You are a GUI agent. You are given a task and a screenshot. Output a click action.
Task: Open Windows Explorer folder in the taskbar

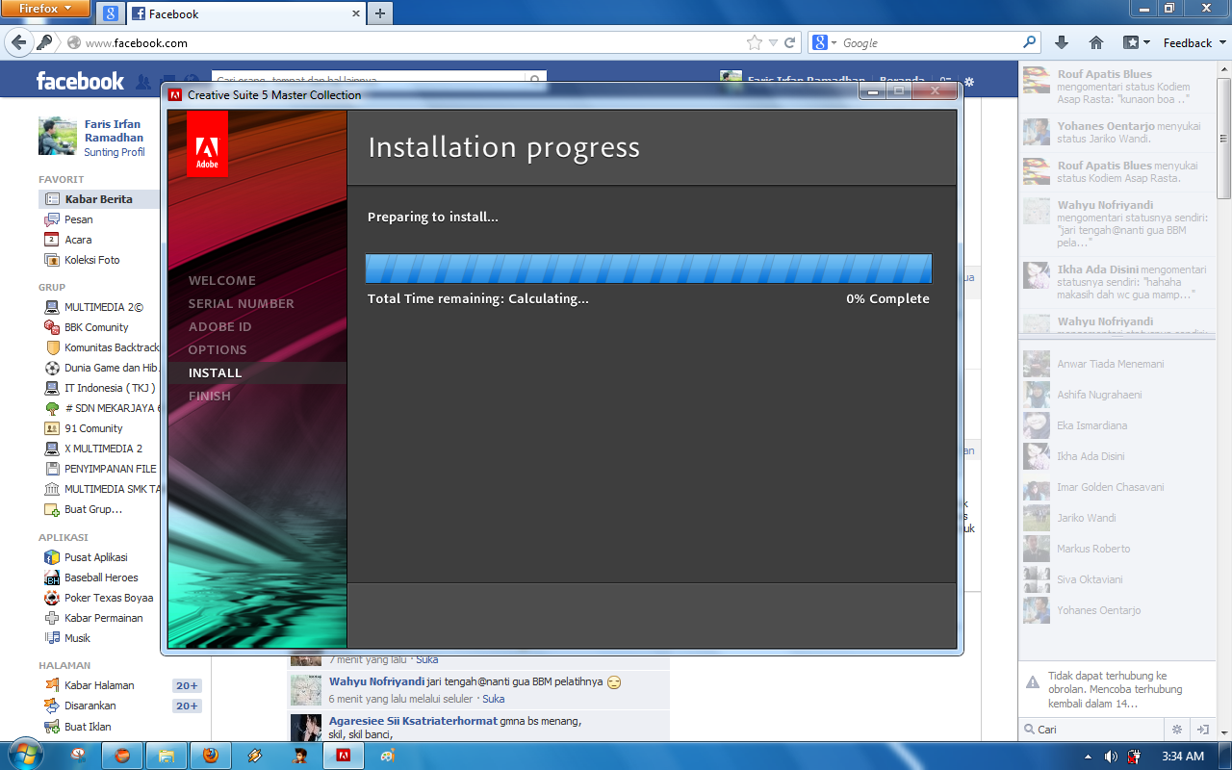(x=166, y=756)
